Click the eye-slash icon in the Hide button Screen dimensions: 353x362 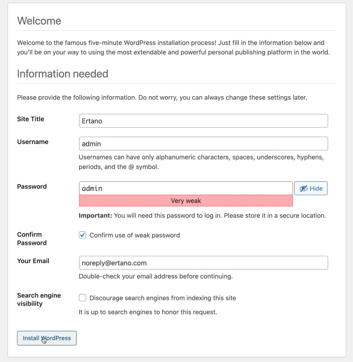click(304, 188)
